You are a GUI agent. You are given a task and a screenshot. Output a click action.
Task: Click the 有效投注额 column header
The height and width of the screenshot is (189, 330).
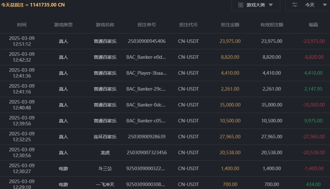[x=272, y=25]
